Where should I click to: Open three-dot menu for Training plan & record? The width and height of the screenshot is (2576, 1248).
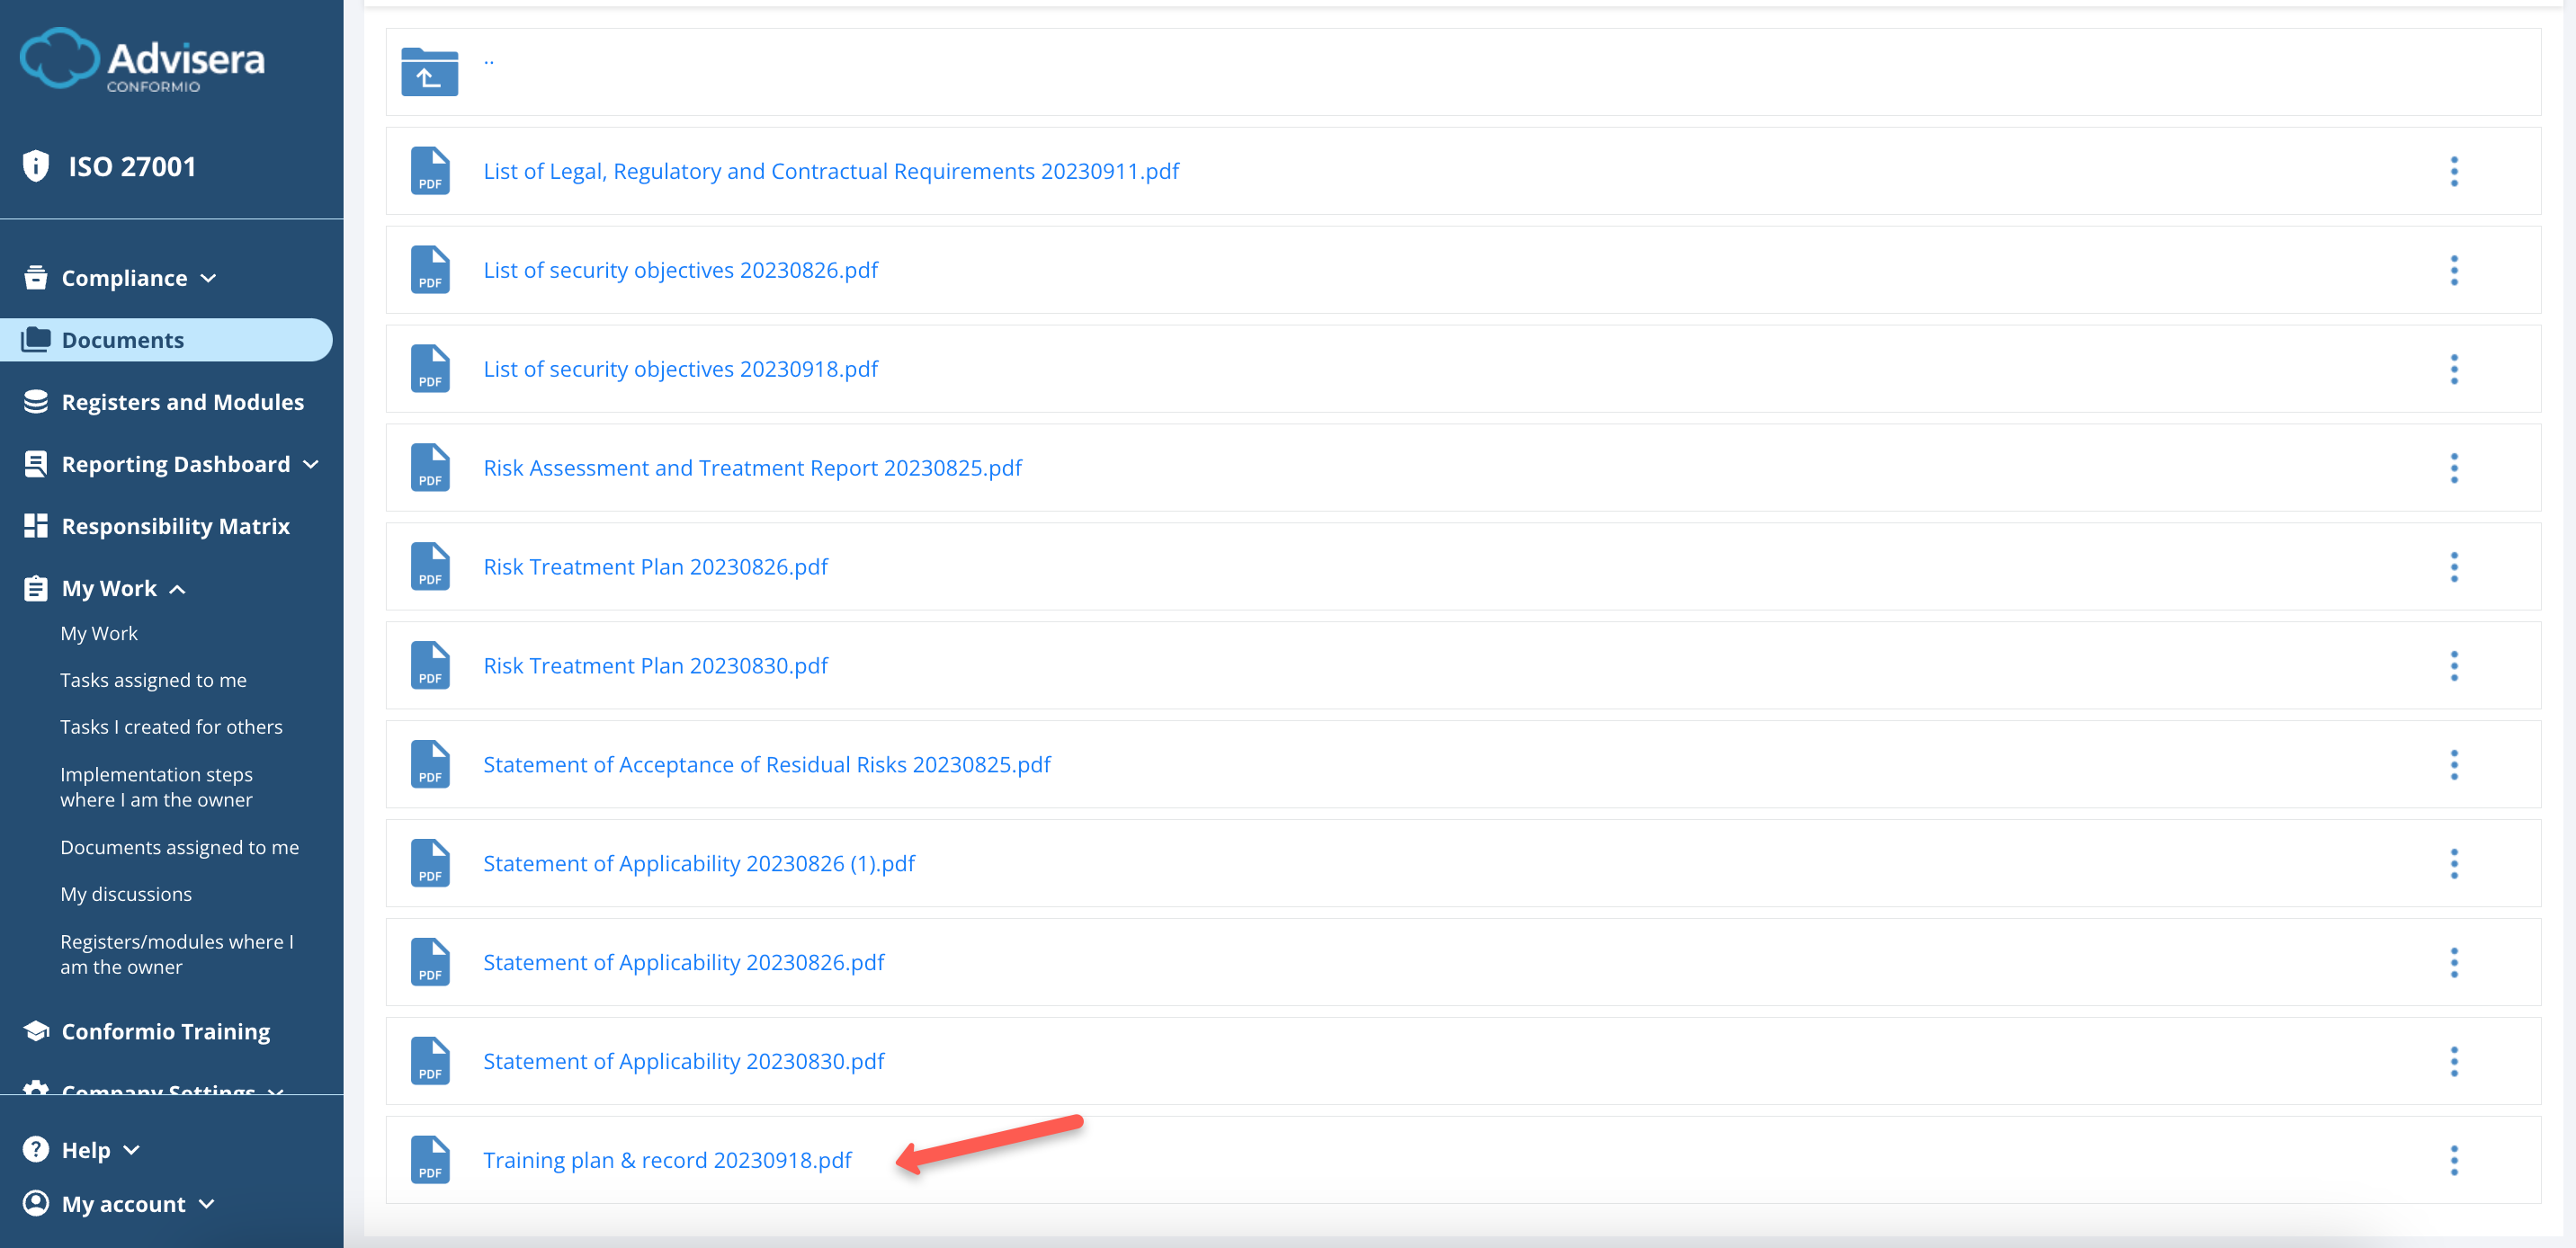point(2453,1160)
